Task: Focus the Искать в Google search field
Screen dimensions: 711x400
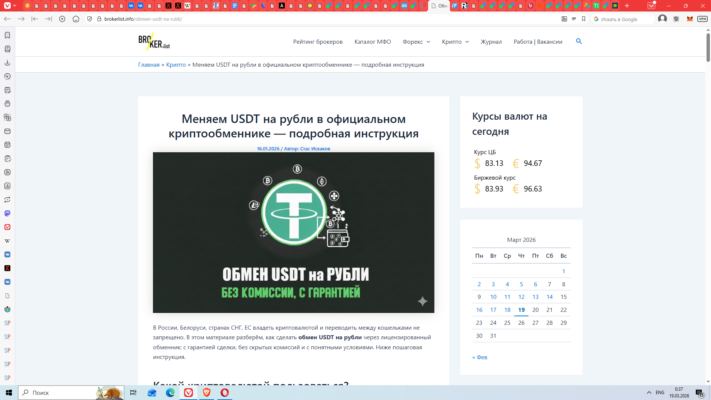Action: [626, 19]
